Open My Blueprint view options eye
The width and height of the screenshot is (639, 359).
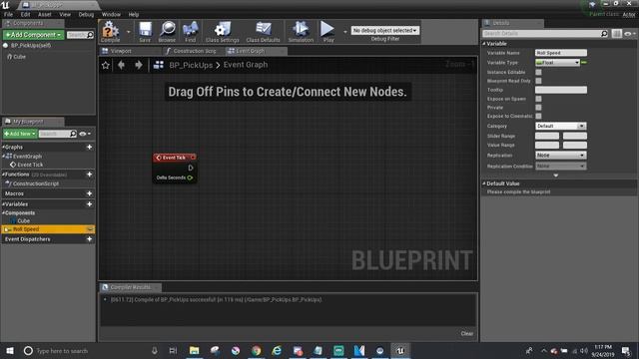[x=85, y=134]
